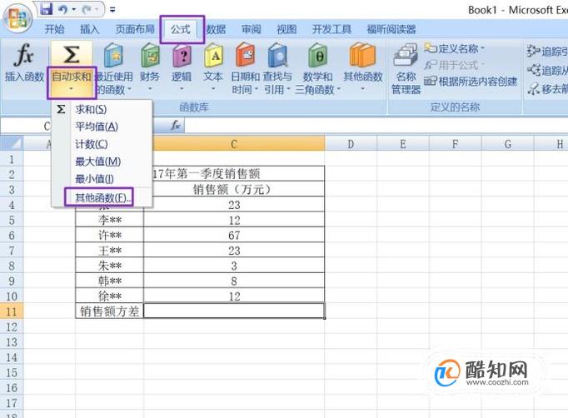This screenshot has height=418, width=568.
Task: Redo the last action
Action: coord(87,9)
